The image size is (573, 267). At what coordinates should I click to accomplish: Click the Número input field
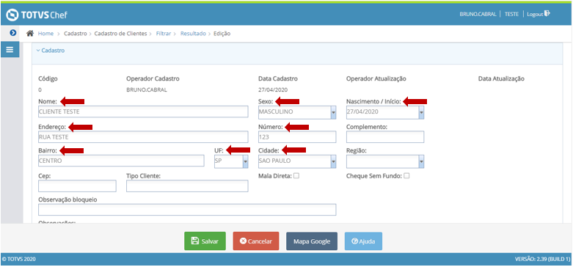297,137
